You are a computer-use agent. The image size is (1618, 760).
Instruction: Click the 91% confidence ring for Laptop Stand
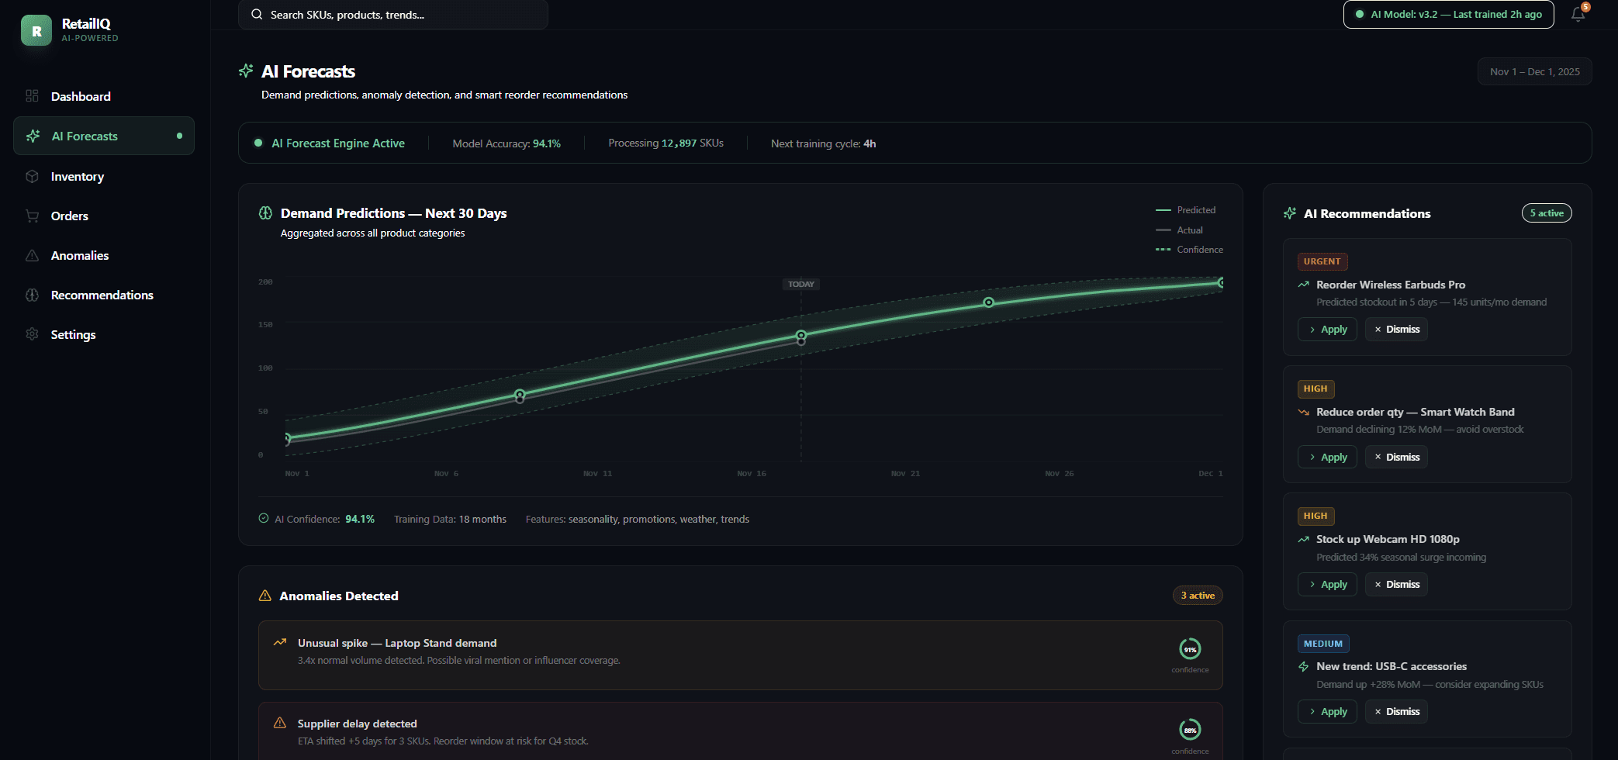coord(1190,649)
